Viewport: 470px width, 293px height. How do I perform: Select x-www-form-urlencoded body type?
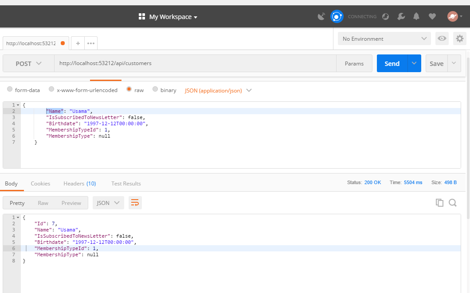click(51, 89)
